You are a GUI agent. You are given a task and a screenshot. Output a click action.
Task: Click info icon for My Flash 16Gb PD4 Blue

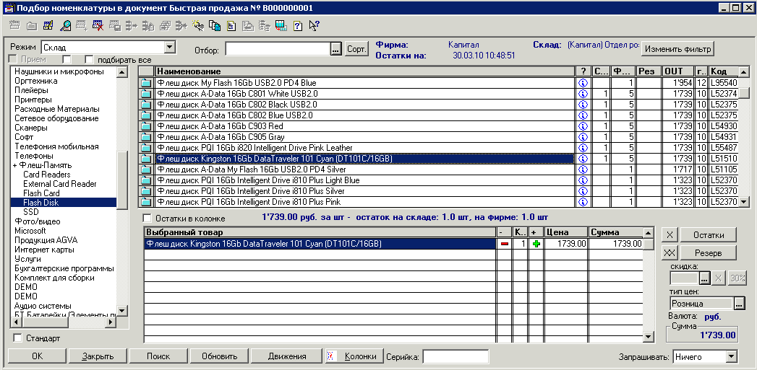[583, 83]
